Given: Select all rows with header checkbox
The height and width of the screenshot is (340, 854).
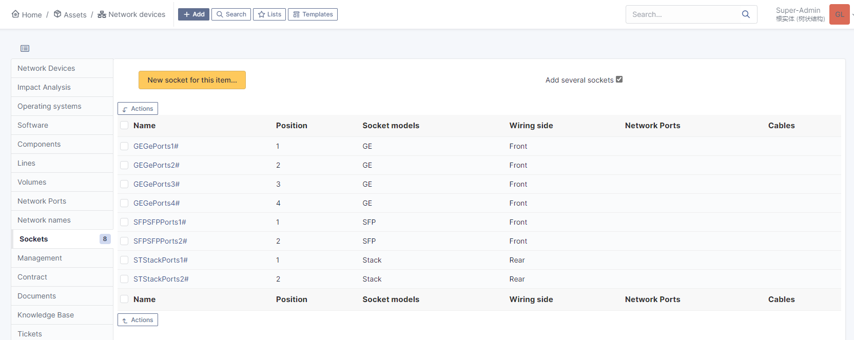Looking at the screenshot, I should pyautogui.click(x=124, y=125).
